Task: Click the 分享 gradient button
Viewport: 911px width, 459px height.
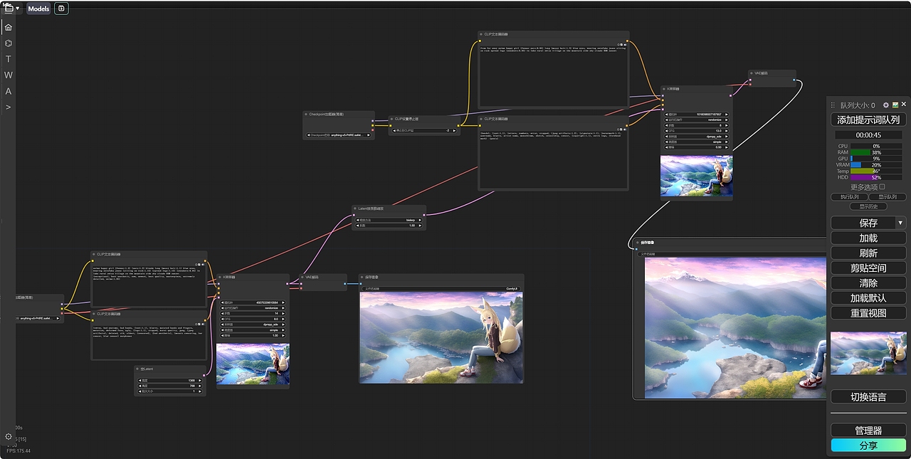Action: tap(868, 445)
